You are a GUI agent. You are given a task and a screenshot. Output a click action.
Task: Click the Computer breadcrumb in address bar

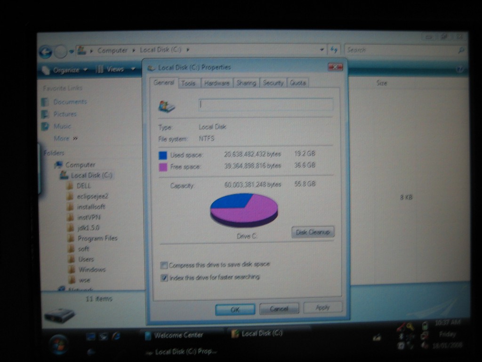pos(112,50)
